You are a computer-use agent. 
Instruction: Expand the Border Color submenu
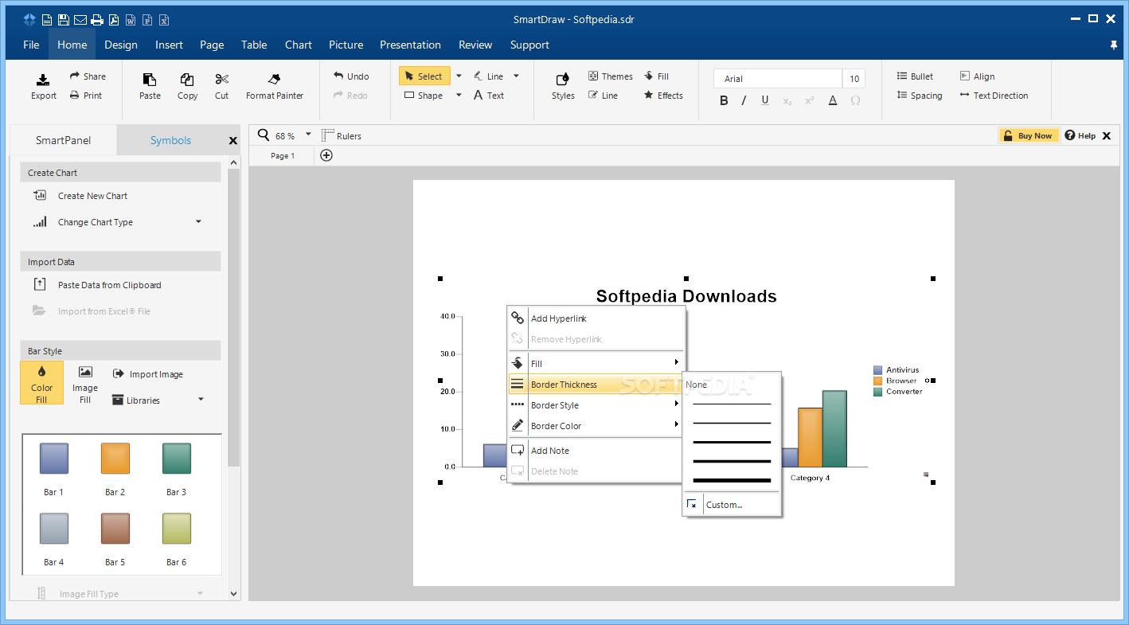[677, 425]
